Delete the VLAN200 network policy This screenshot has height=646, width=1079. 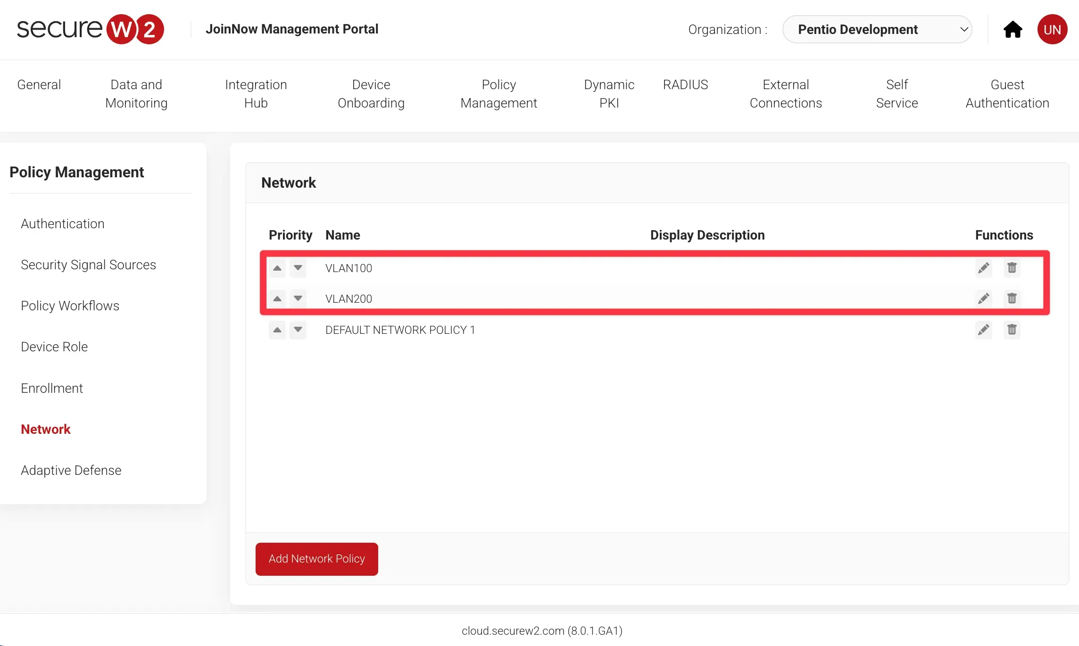point(1012,298)
